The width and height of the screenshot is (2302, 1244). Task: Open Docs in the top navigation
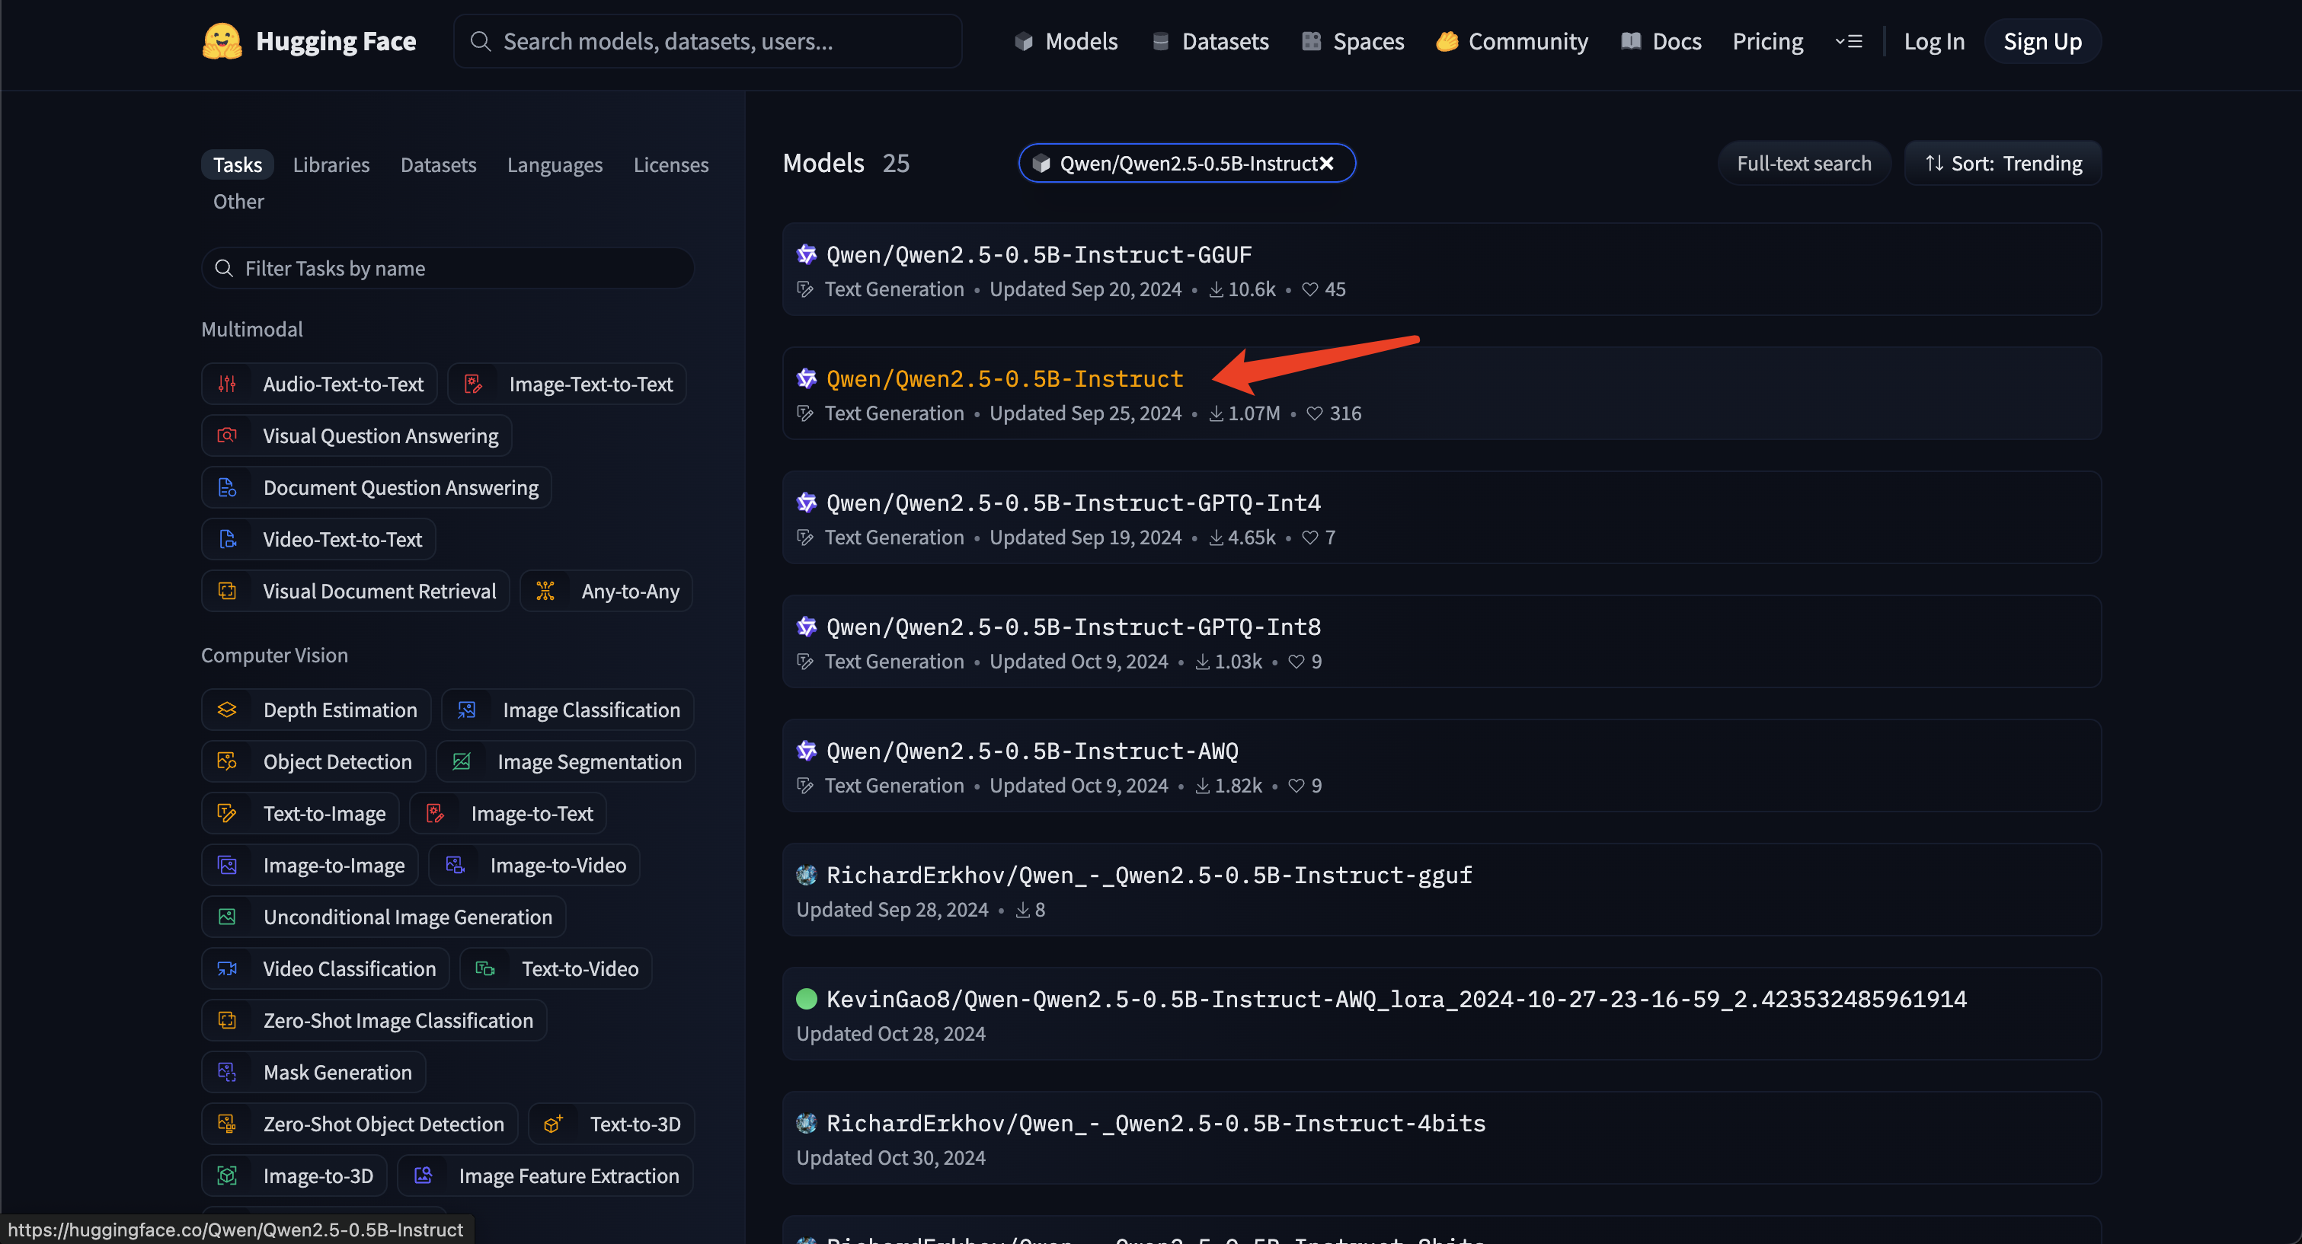(x=1661, y=41)
